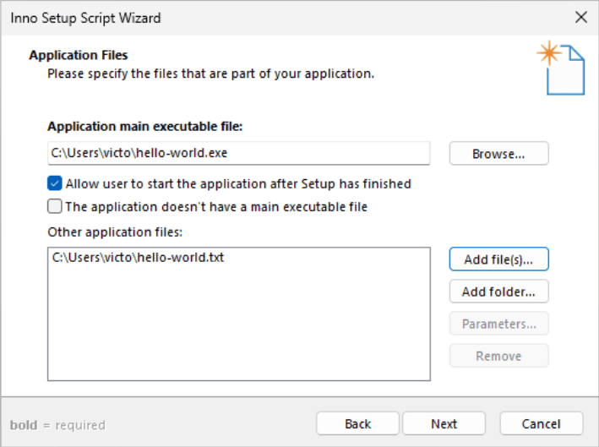This screenshot has width=599, height=447.
Task: Uncheck Allow user to start application after Setup
Action: point(55,183)
